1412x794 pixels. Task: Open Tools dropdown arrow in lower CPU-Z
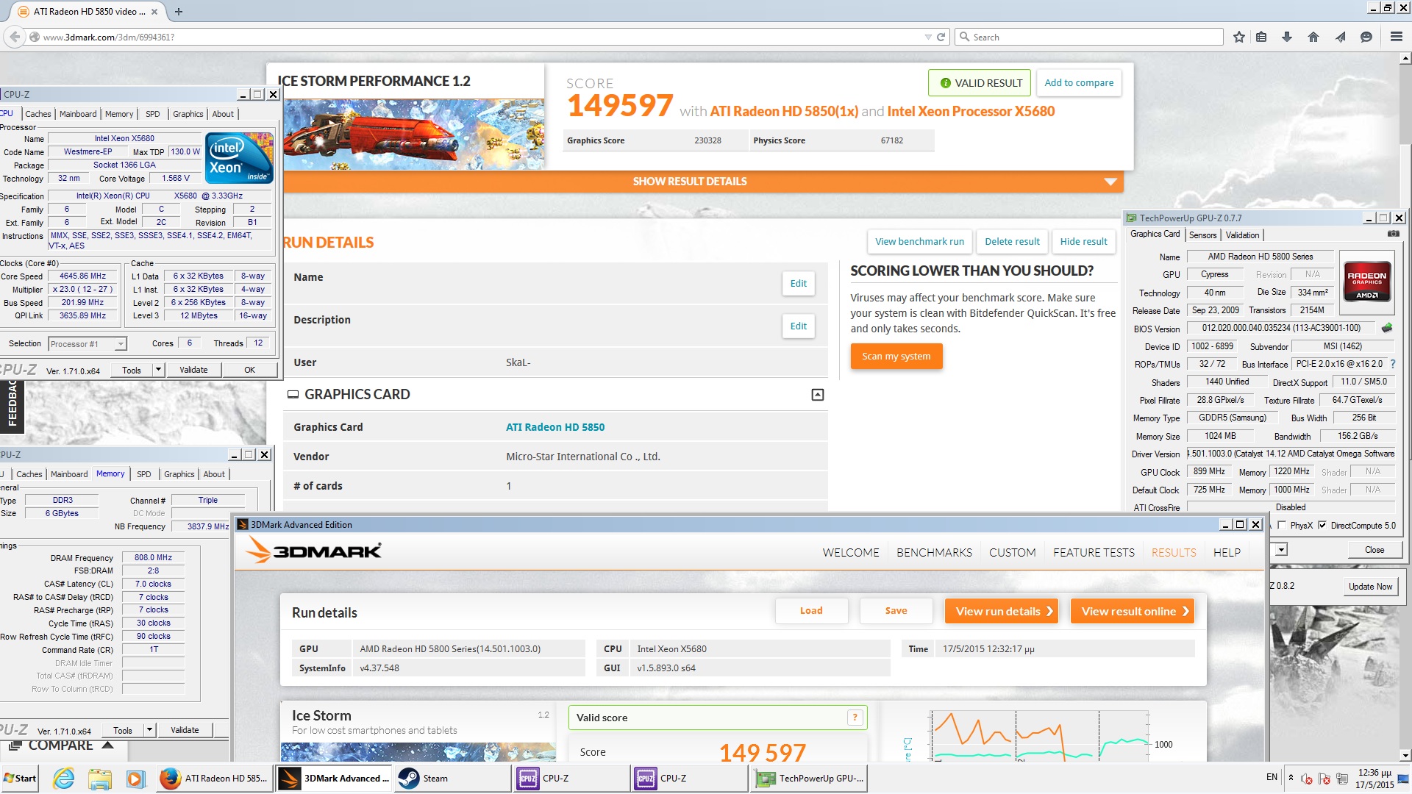point(149,730)
